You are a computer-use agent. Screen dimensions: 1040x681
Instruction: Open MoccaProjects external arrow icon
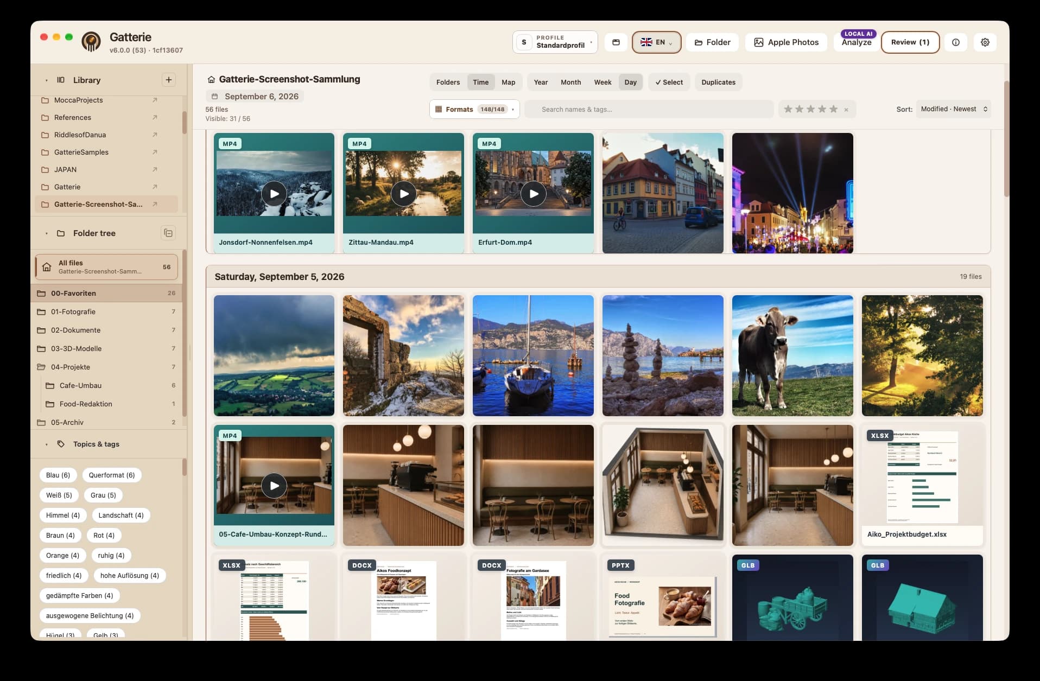tap(155, 100)
